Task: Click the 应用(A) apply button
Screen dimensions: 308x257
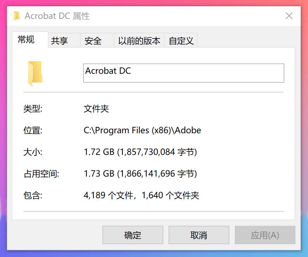Action: (x=265, y=235)
